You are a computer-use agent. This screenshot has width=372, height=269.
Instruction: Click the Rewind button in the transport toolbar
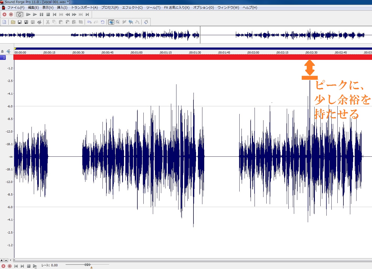click(68, 14)
